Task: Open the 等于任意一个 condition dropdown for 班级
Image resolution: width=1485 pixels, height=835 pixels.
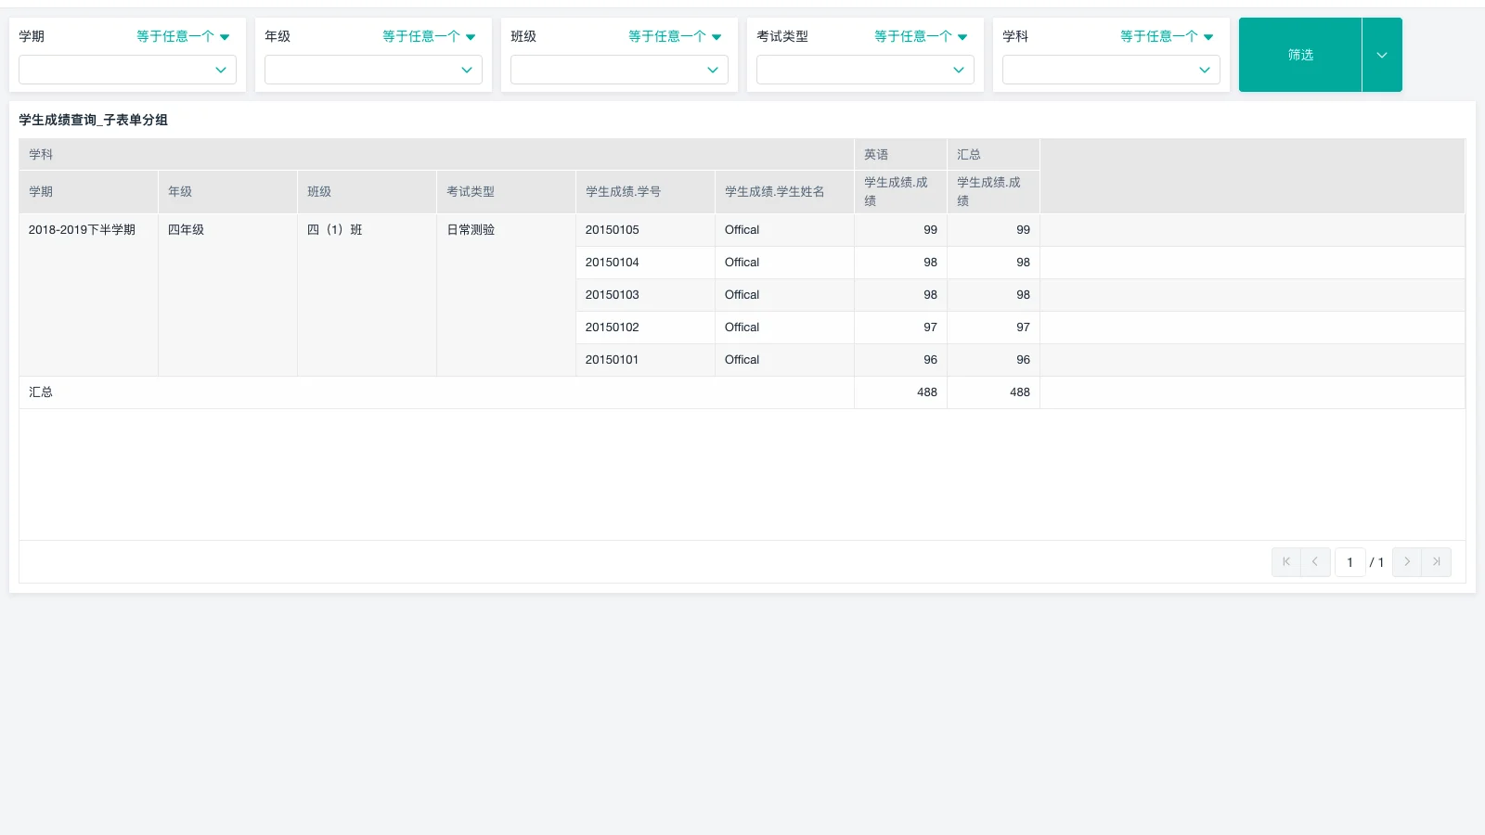Action: pos(674,36)
